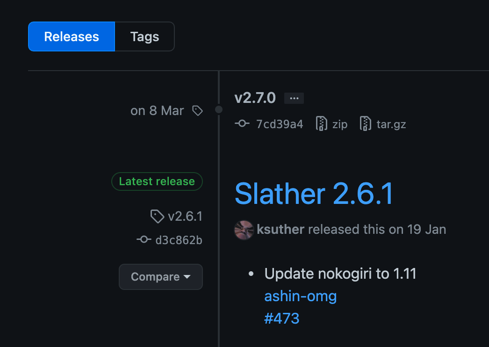Image resolution: width=489 pixels, height=347 pixels.
Task: Open commit 7cd39a4
Action: pyautogui.click(x=280, y=124)
